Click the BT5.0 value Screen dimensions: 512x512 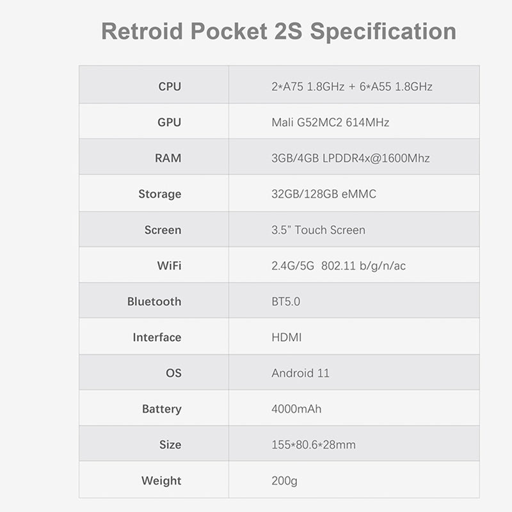(285, 301)
